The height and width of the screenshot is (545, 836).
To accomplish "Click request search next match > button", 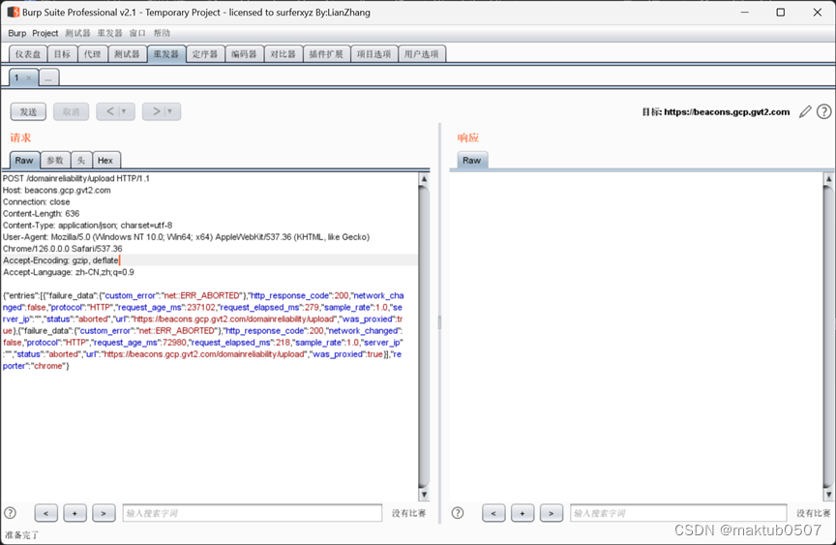I will click(104, 513).
